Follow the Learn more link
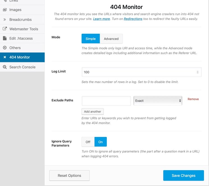Viewport: 209px width, 186px height. point(102,19)
